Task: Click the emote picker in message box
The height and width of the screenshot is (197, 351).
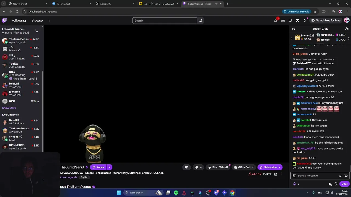Action: [x=340, y=176]
